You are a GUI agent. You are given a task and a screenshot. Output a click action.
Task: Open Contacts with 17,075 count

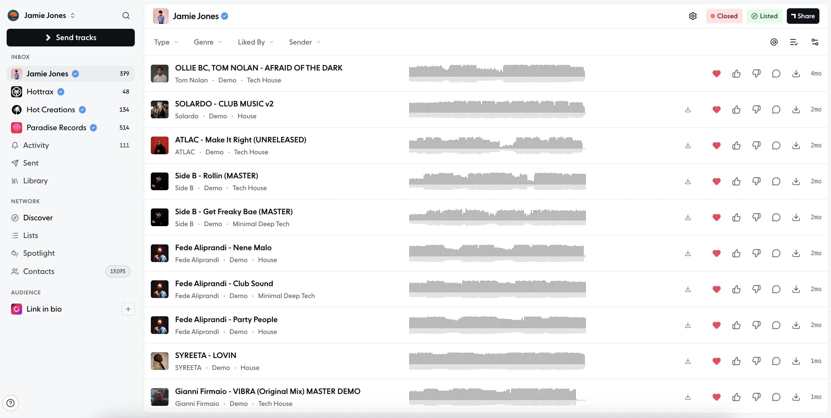[70, 271]
